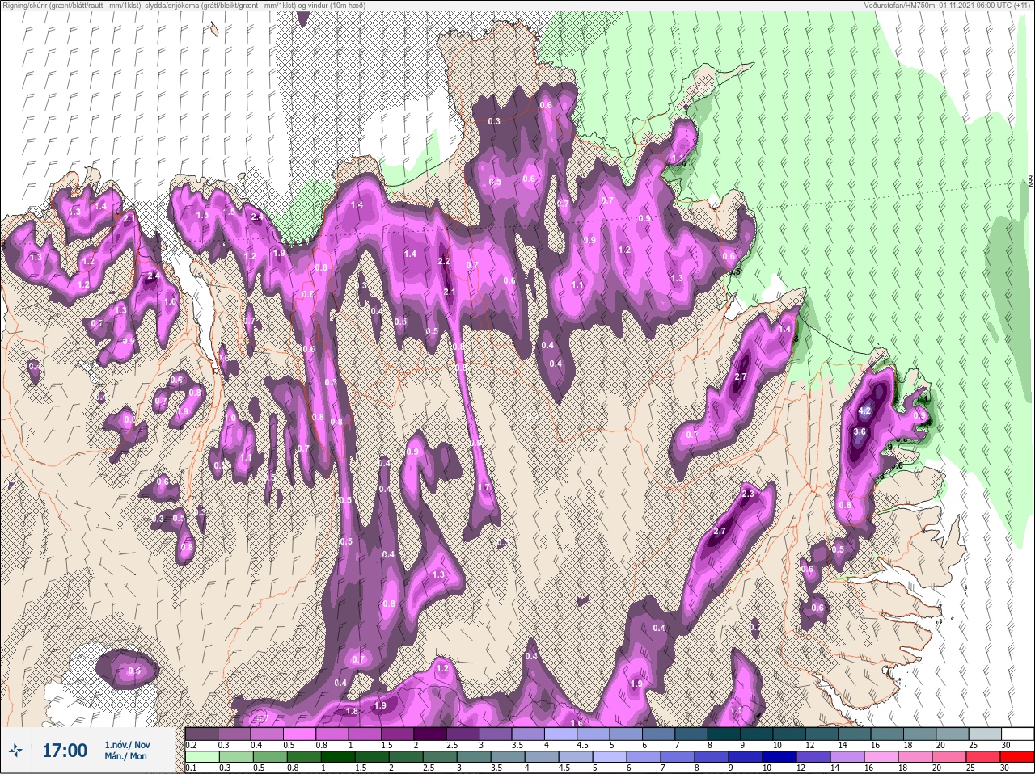The width and height of the screenshot is (1035, 774).
Task: Click the '1.nóv./ Nov' date label
Action: pos(127,744)
